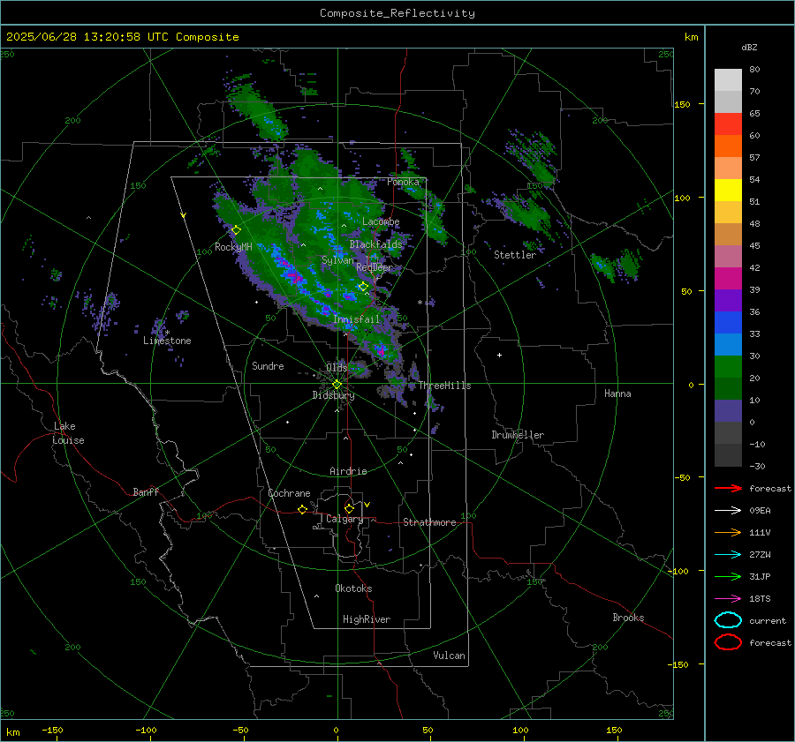Click the Airdrie label
795x742 pixels.
pos(348,471)
